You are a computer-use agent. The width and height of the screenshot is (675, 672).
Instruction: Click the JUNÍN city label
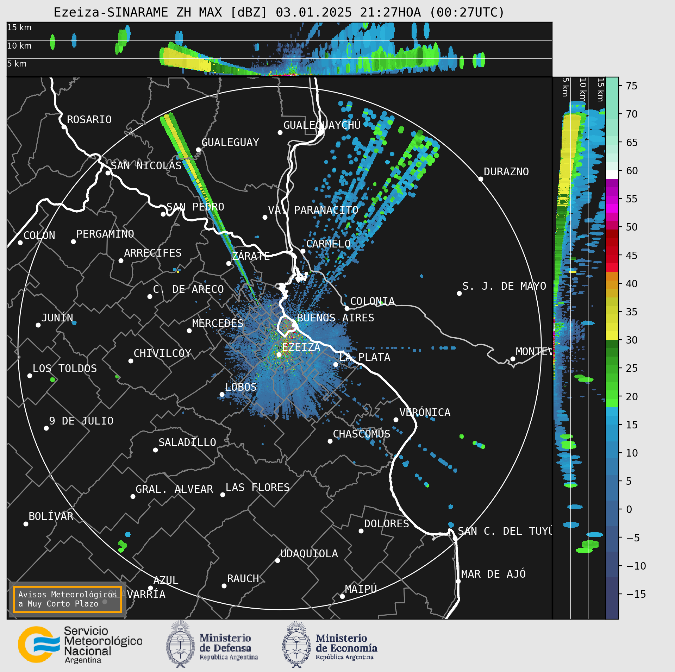click(x=57, y=318)
